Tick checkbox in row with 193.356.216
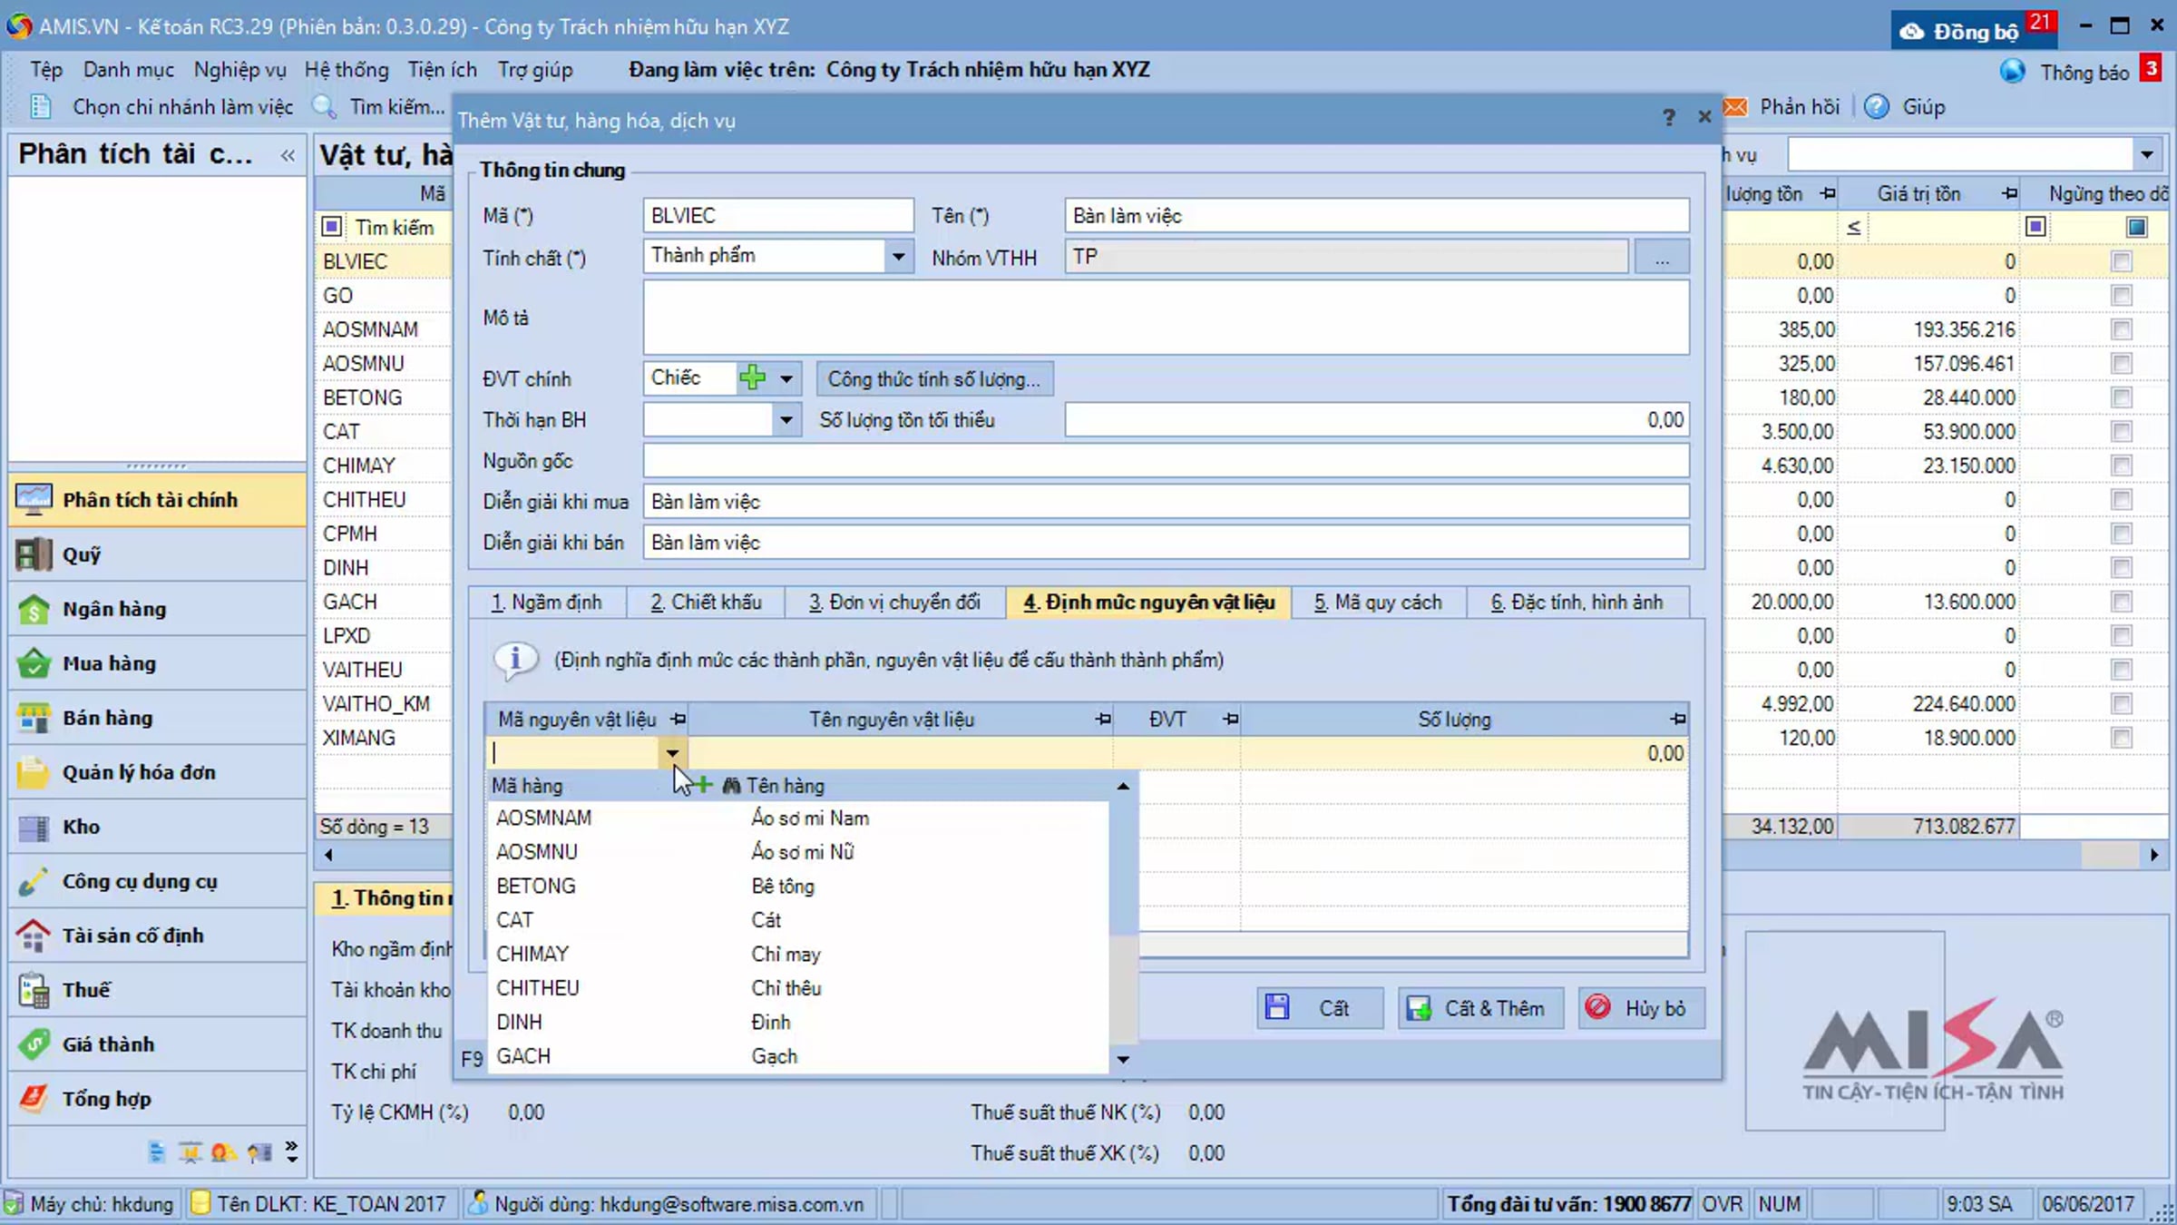The height and width of the screenshot is (1225, 2177). tap(2121, 329)
